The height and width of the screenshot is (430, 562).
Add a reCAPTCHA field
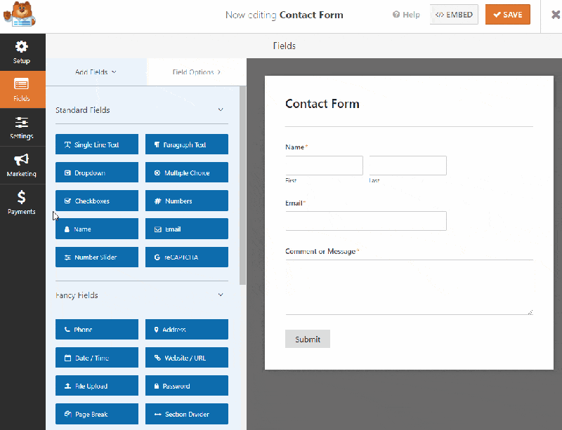pos(186,257)
